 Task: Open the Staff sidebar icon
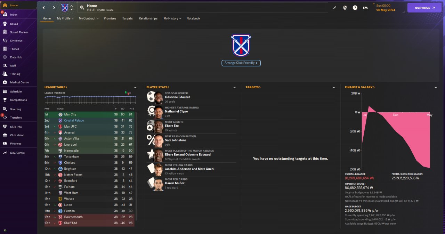[x=5, y=66]
